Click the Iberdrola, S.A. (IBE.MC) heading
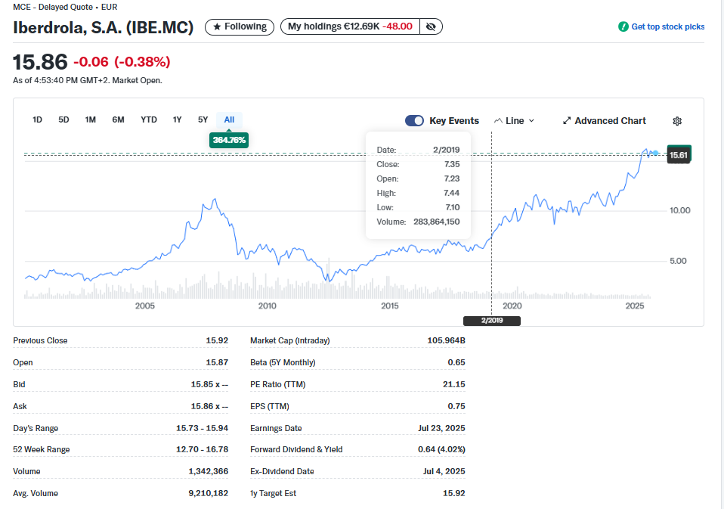The height and width of the screenshot is (509, 724). [x=104, y=28]
